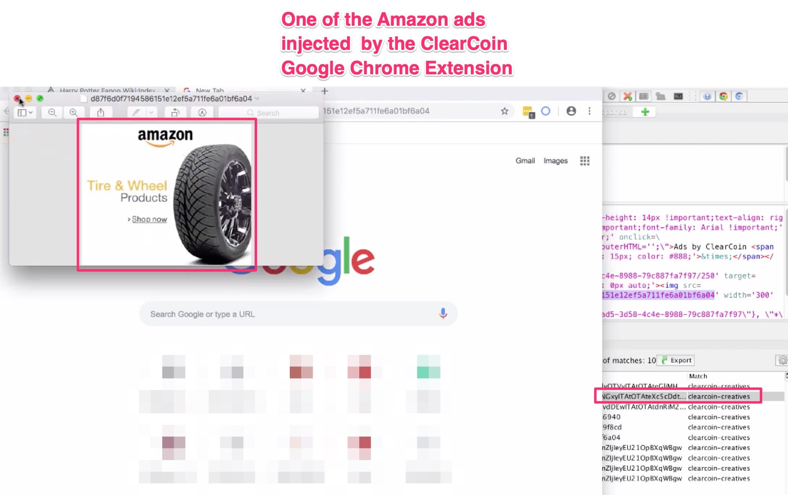Open a new Chrome tab with plus
The width and height of the screenshot is (788, 495).
(325, 91)
